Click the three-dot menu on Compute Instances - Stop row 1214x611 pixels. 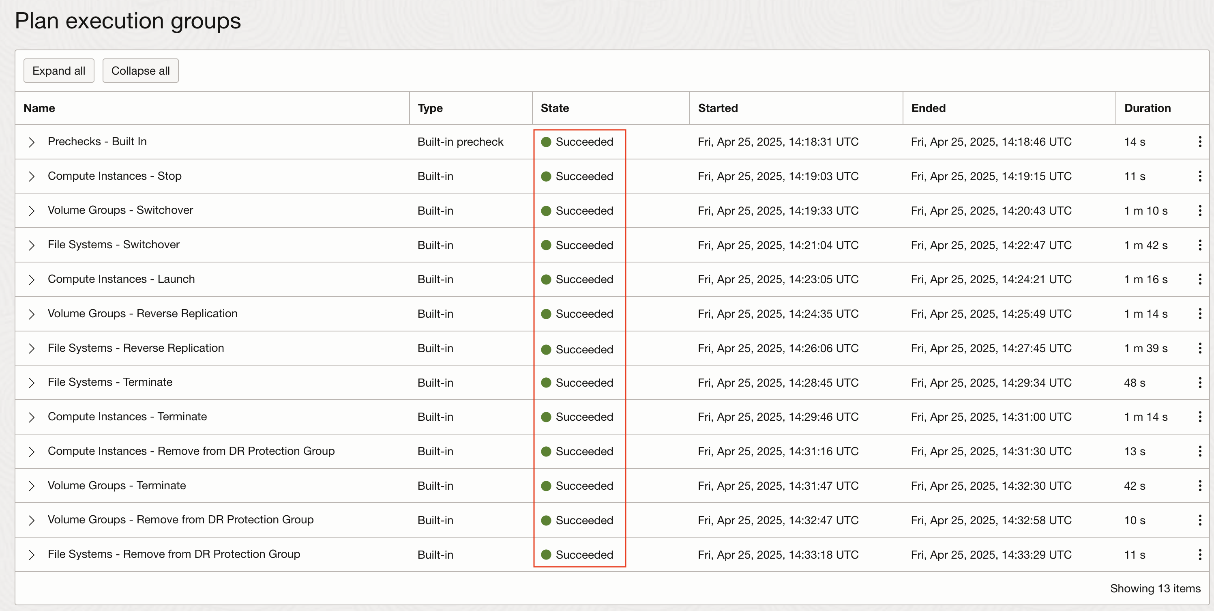point(1200,176)
